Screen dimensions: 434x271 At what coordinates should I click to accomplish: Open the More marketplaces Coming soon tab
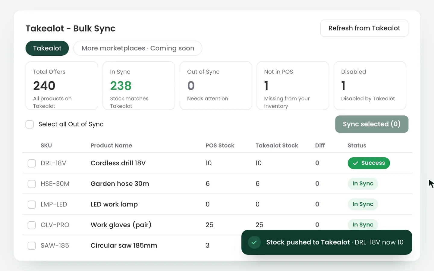138,48
